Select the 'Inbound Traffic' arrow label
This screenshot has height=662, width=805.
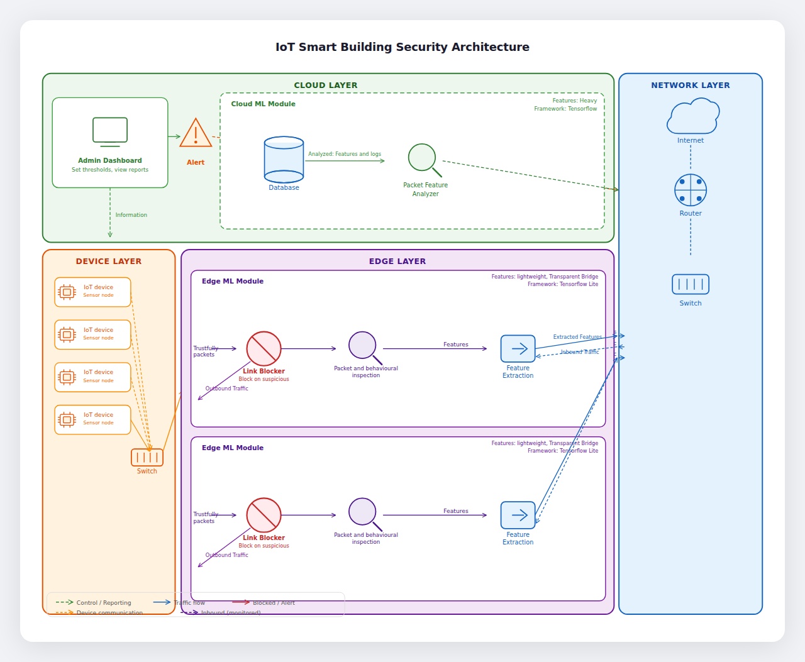pyautogui.click(x=579, y=352)
